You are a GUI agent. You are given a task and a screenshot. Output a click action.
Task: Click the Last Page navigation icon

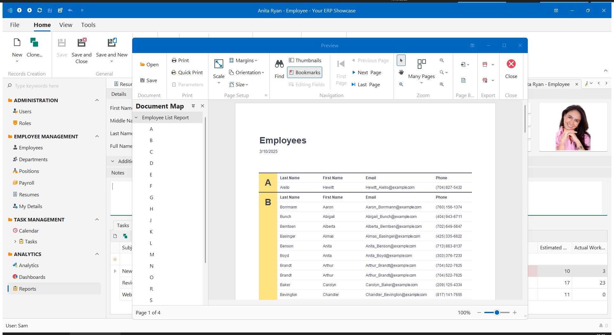354,84
